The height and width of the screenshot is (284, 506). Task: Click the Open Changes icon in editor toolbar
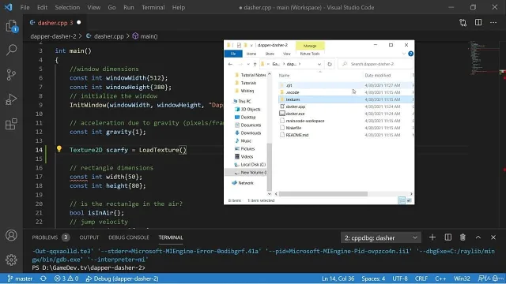tap(463, 23)
